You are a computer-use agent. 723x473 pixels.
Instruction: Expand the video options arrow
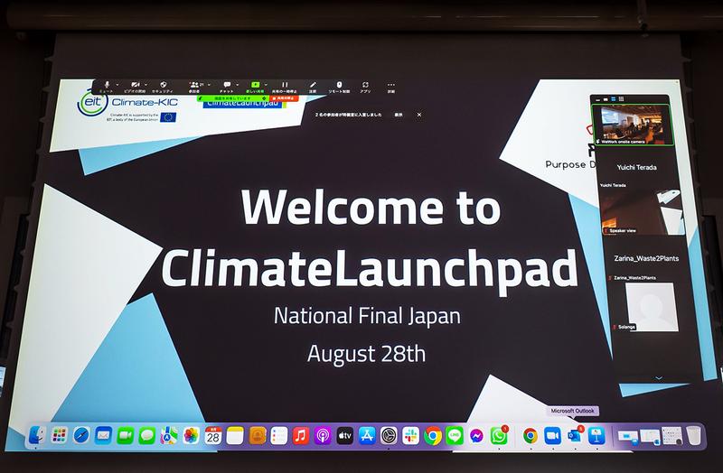point(146,85)
